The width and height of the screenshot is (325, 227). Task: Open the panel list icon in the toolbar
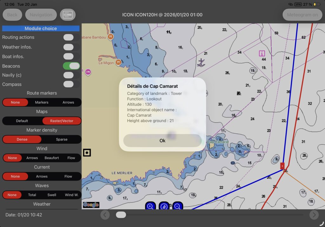(68, 15)
